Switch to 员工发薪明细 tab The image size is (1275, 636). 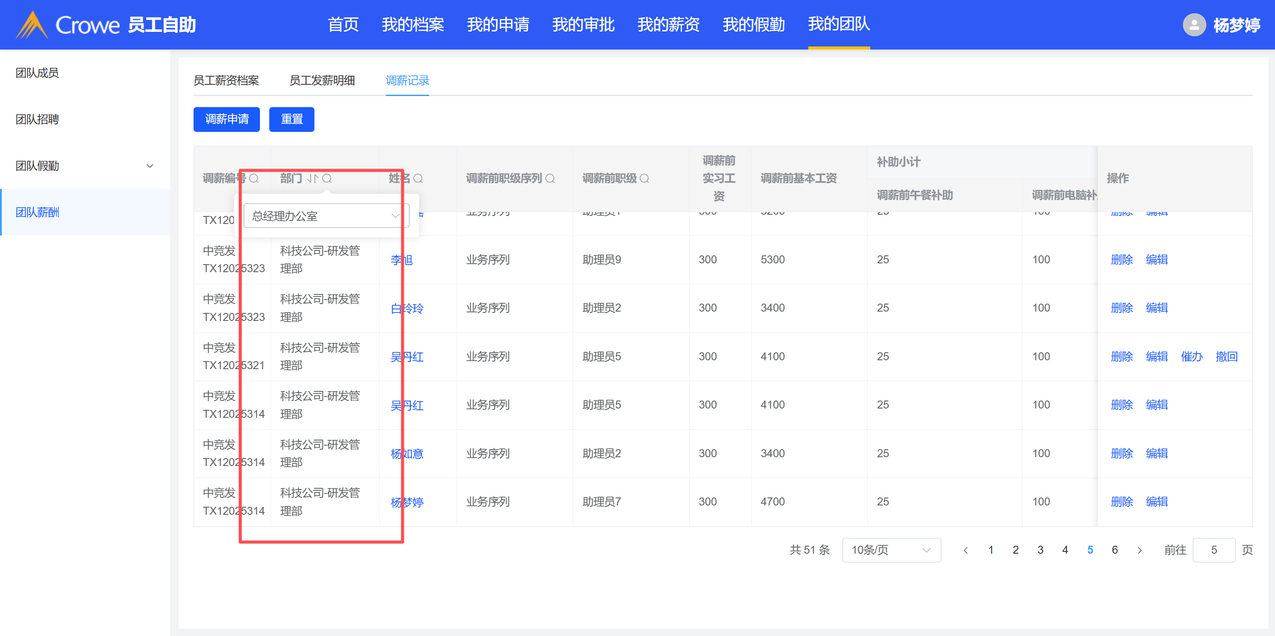[322, 81]
